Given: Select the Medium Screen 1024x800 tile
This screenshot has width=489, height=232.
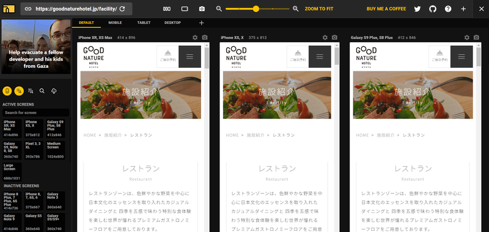Looking at the screenshot, I should [56, 150].
